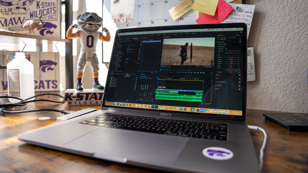The width and height of the screenshot is (308, 173).
Task: Click the Extract button in Program monitor
Action: (198, 73)
